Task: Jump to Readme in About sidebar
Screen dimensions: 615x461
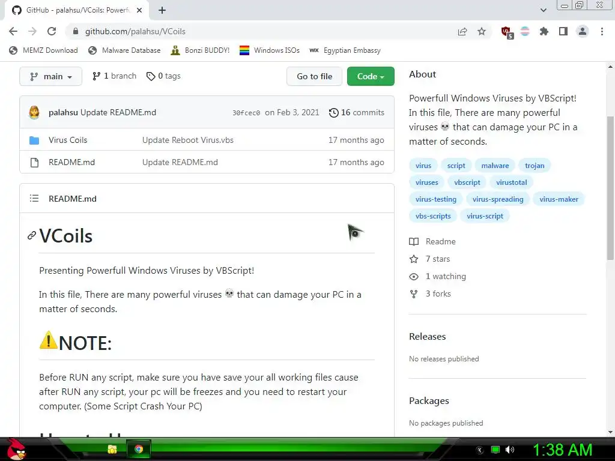Action: click(x=432, y=241)
